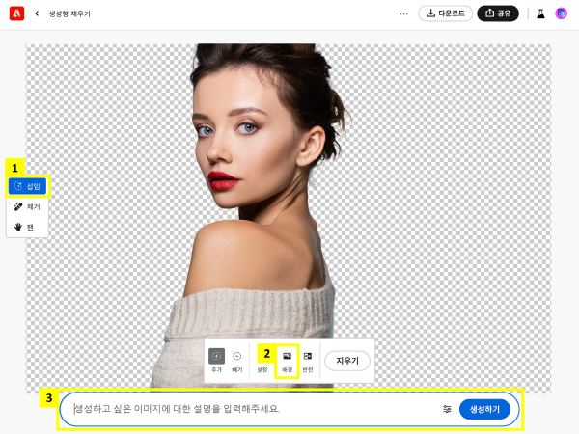Screen dimensions: 579x434
Task: Choose the 빼기 subtract selection brush
Action: (236, 361)
